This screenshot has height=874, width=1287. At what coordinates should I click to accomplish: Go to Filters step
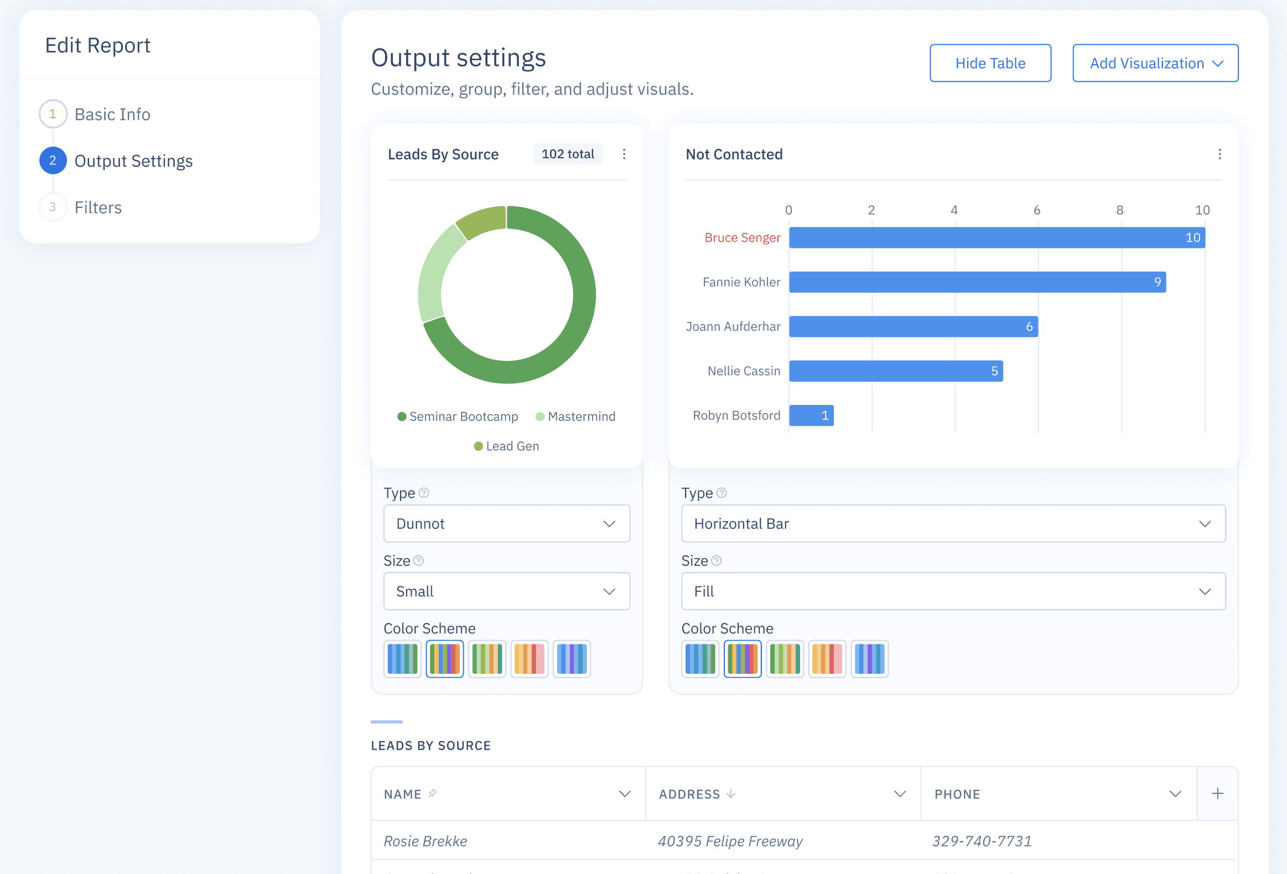point(97,207)
